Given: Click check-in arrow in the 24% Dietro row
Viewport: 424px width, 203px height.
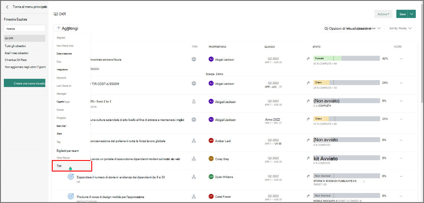Looking at the screenshot, I should [308, 83].
